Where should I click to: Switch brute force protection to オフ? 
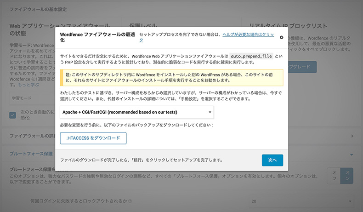click(x=335, y=176)
